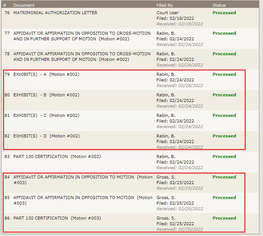Open Exhibit(s) - D for Motion #002
Viewport: 263px width, 236px height.
[x=46, y=136]
